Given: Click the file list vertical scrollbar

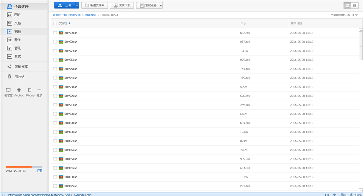Looking at the screenshot, I should (x=361, y=44).
